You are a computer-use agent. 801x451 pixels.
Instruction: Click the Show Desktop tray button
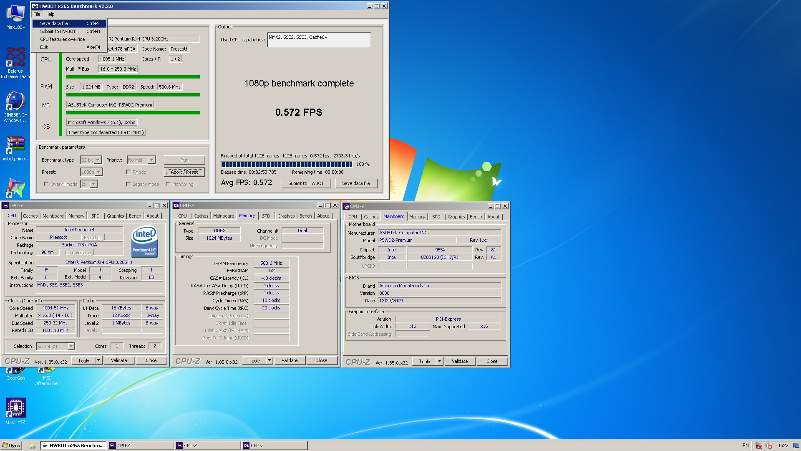coord(796,446)
